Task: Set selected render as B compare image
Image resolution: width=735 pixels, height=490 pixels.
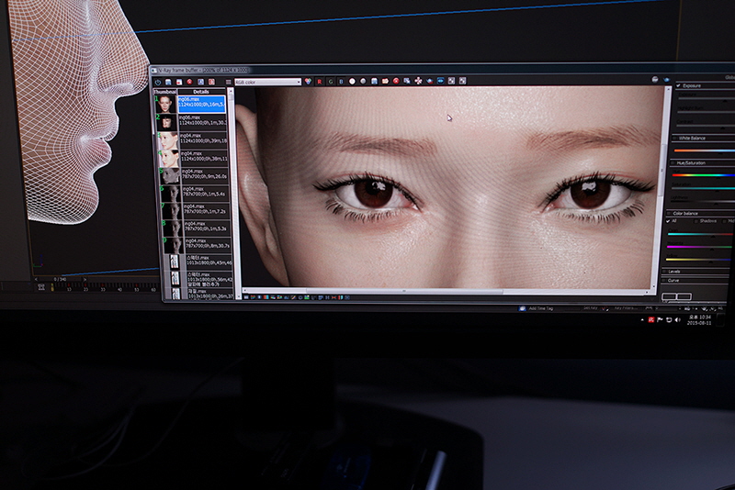Action: (x=211, y=82)
